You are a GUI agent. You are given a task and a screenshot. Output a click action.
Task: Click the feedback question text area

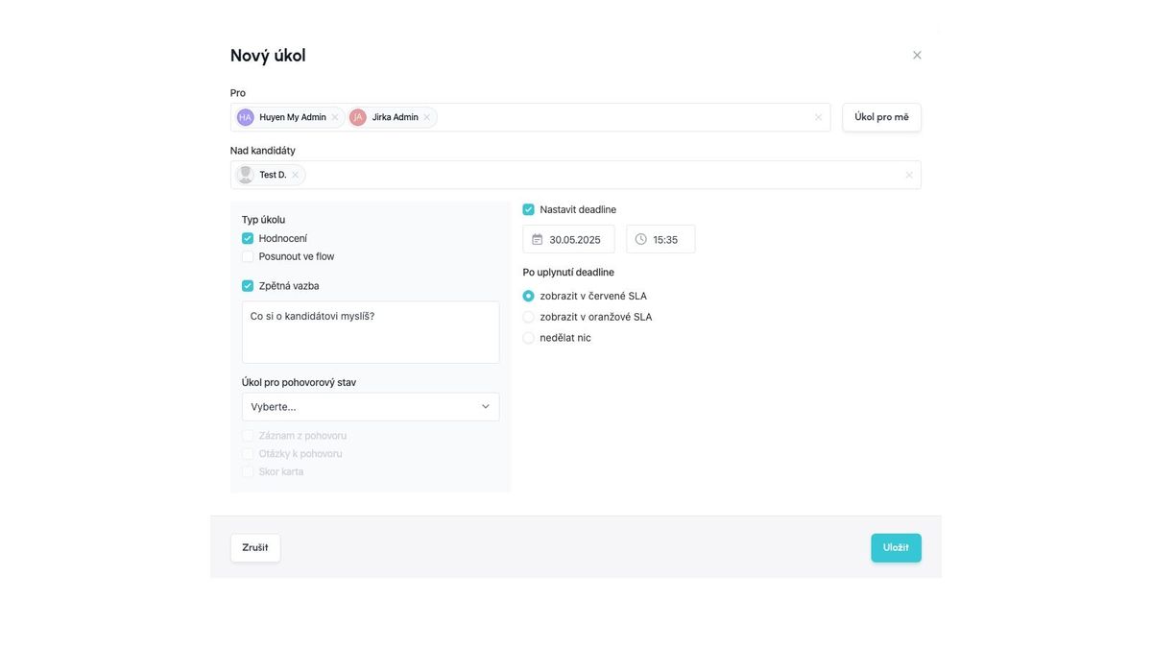coord(371,332)
